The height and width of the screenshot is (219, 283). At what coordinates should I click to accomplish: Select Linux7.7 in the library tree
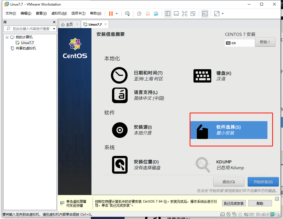pyautogui.click(x=27, y=43)
